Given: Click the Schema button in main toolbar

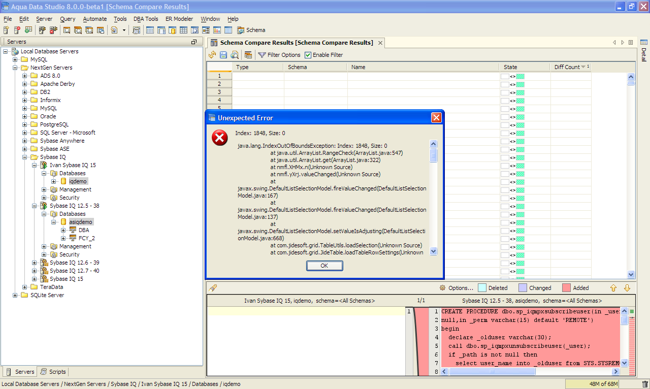Looking at the screenshot, I should tap(251, 30).
